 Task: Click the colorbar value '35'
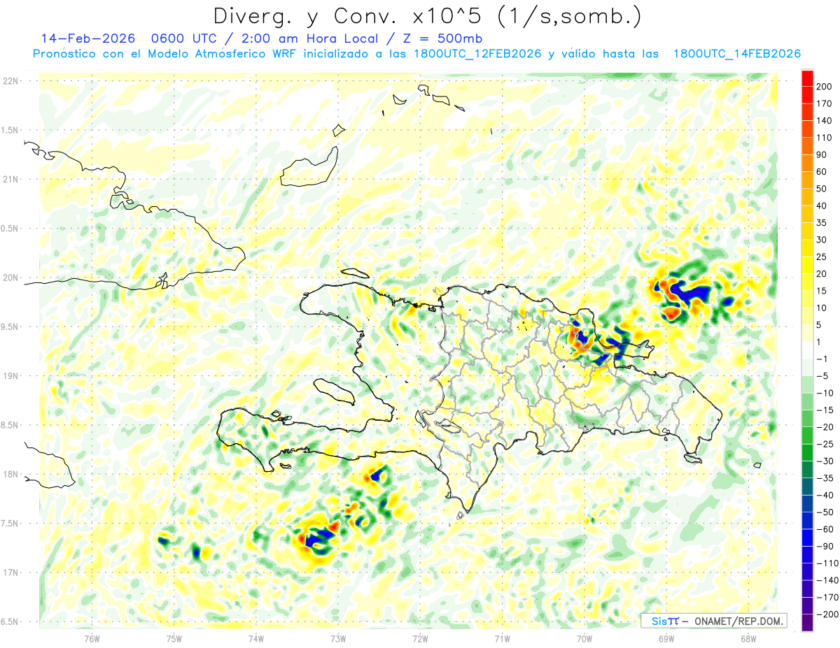click(823, 222)
